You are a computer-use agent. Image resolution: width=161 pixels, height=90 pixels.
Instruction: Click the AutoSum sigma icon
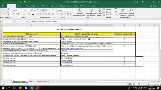coord(116,9)
